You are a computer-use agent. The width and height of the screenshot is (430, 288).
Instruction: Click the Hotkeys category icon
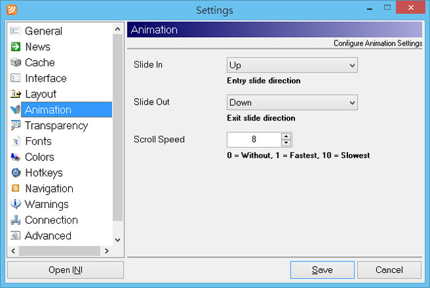pyautogui.click(x=15, y=173)
